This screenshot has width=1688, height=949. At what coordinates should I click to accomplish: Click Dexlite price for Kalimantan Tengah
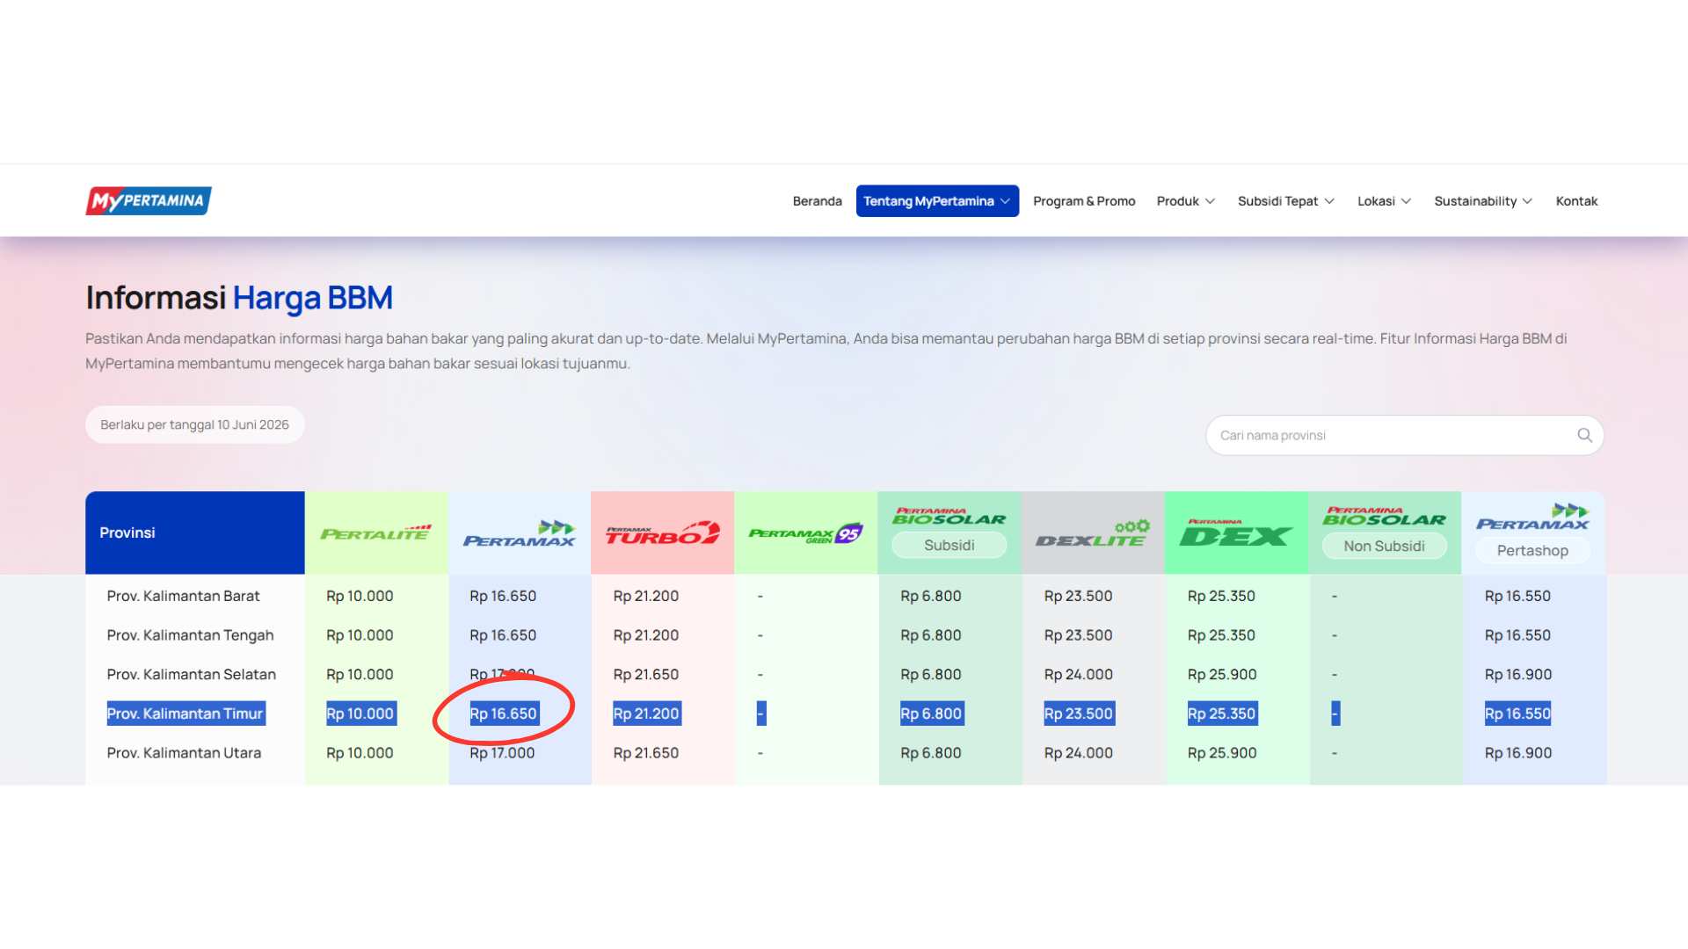(1079, 635)
